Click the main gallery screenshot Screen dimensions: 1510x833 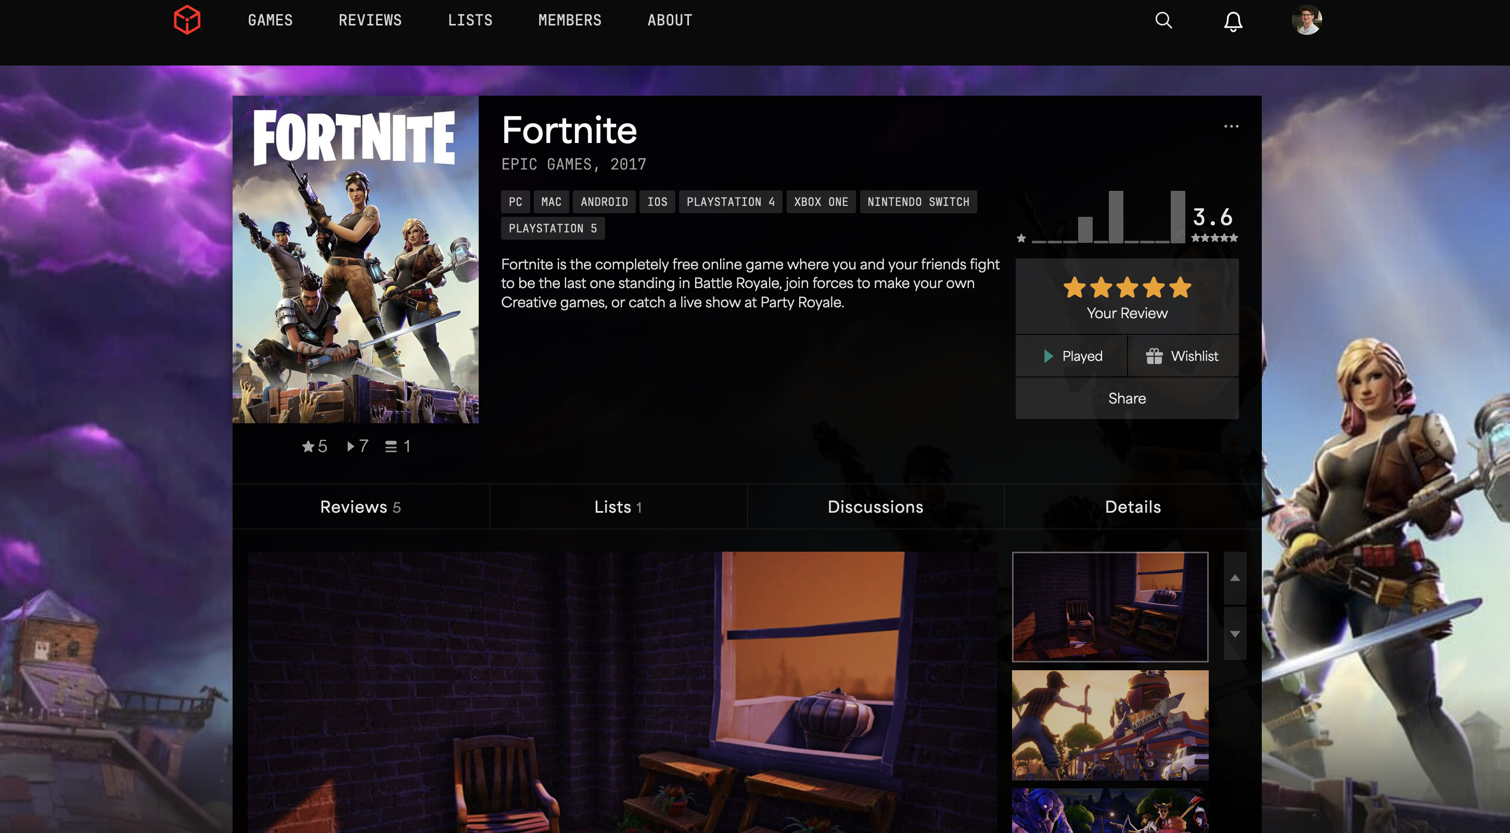point(621,693)
